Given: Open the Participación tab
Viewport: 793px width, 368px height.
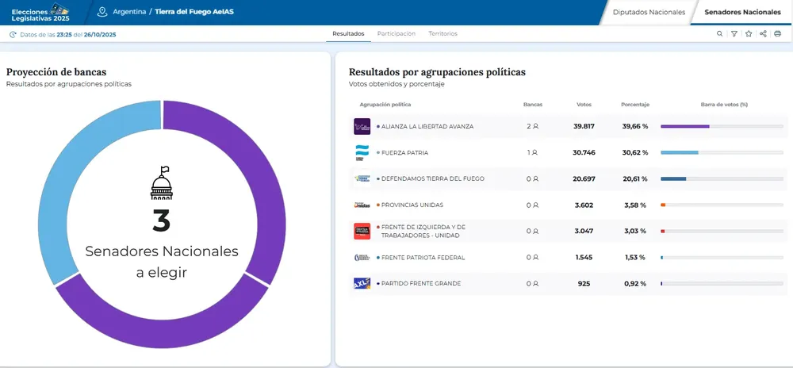Looking at the screenshot, I should [396, 34].
